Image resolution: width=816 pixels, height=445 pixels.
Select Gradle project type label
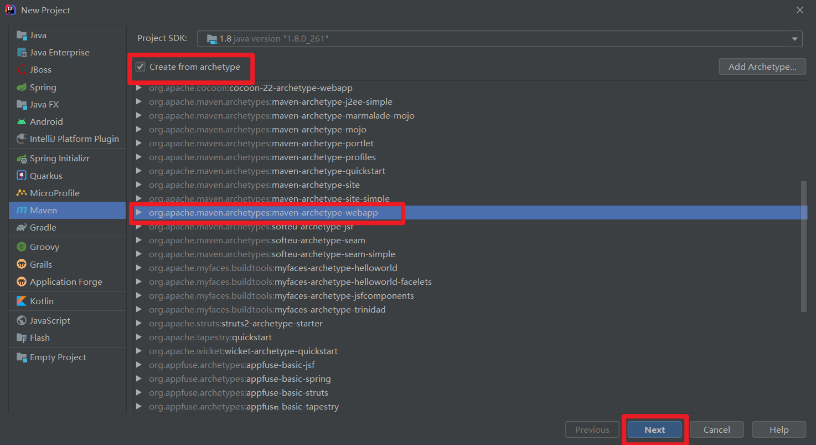43,228
